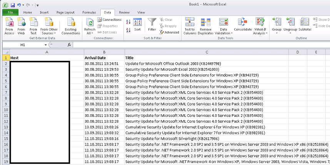Viewport: 330px width, 165px height.
Task: Click the Ungroup icon
Action: click(x=290, y=22)
